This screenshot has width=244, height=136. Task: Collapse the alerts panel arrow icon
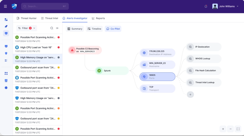(x=57, y=28)
